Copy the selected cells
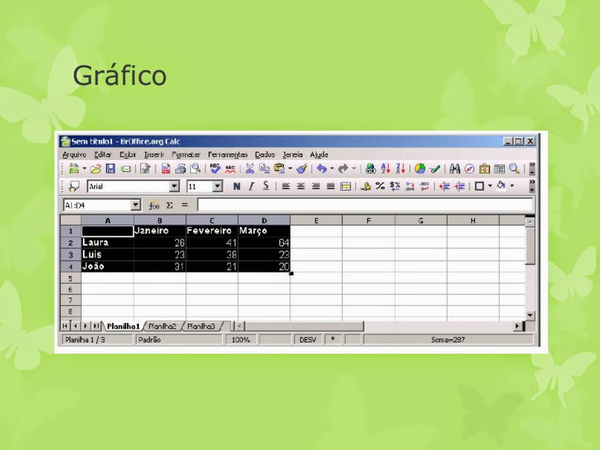This screenshot has height=450, width=600. click(x=264, y=169)
